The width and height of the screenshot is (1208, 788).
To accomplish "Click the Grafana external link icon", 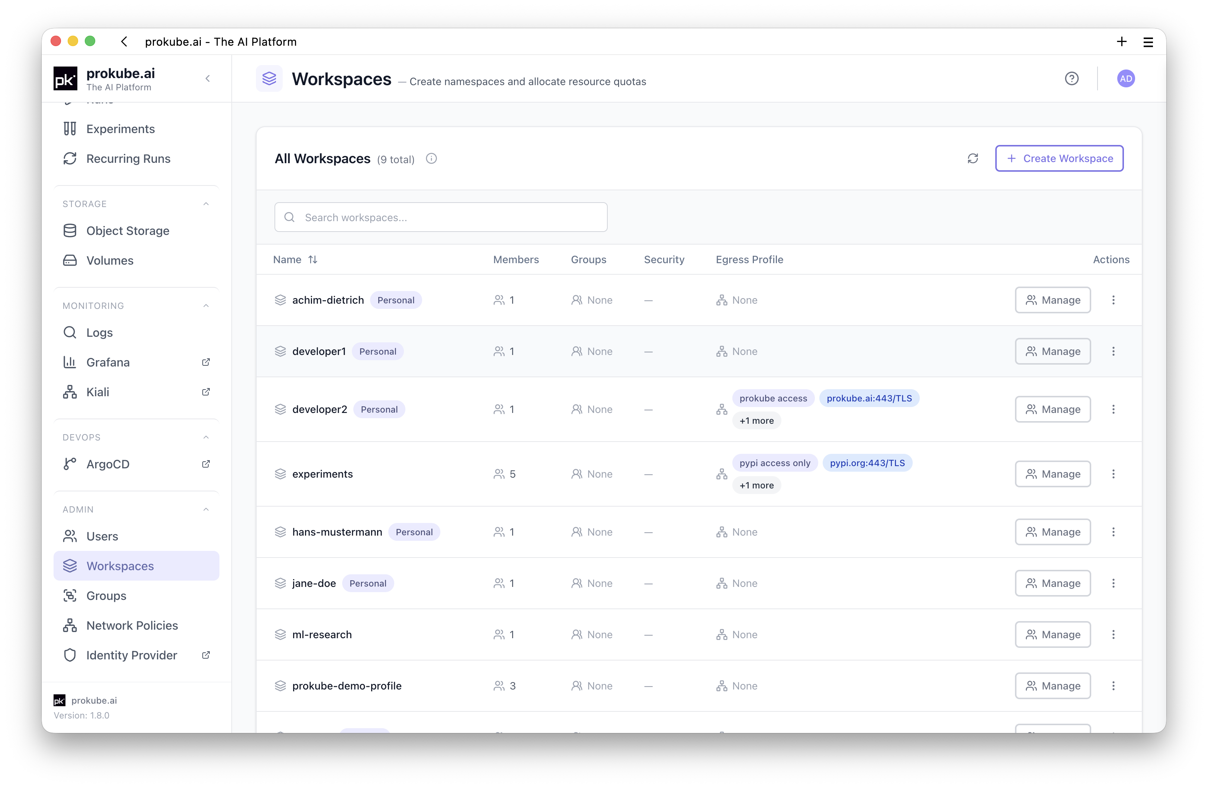I will tap(206, 362).
